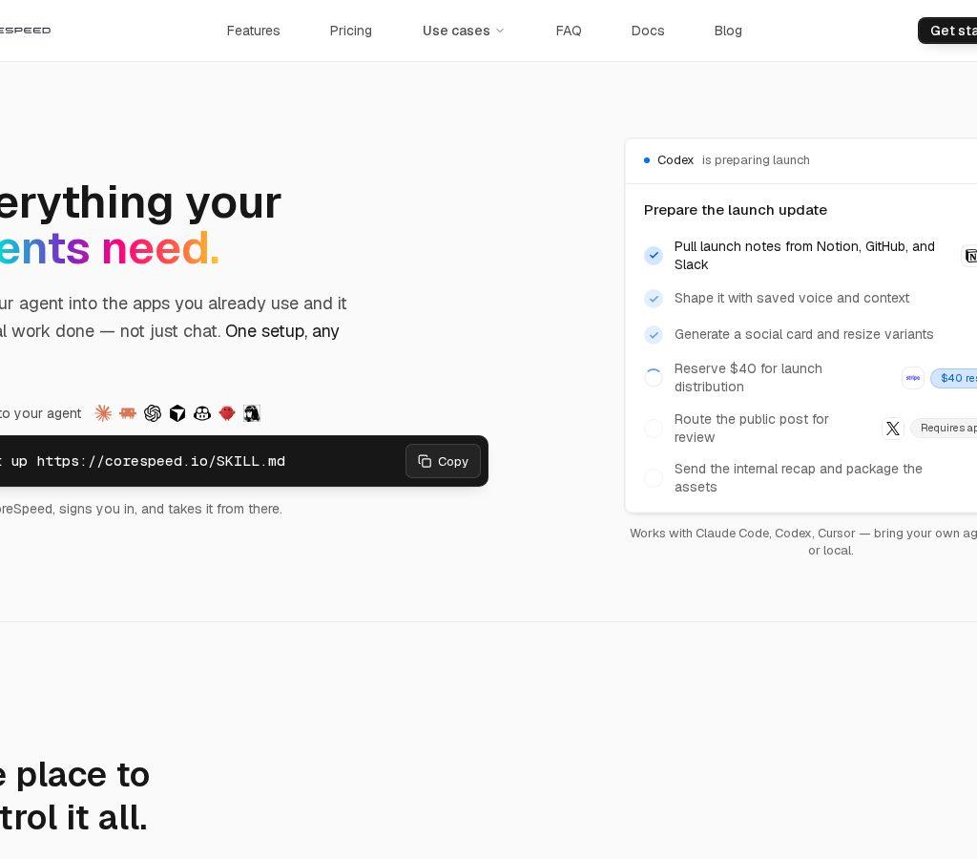Click 'Shape it with saved voice and context'
977x859 pixels.
(x=791, y=298)
